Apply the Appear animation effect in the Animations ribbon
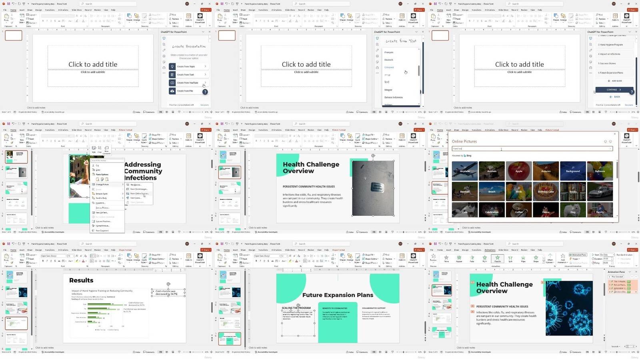The width and height of the screenshot is (640, 360). click(x=459, y=258)
